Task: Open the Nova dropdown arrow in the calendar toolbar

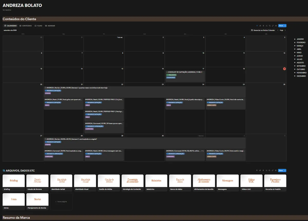Action: pyautogui.click(x=285, y=26)
